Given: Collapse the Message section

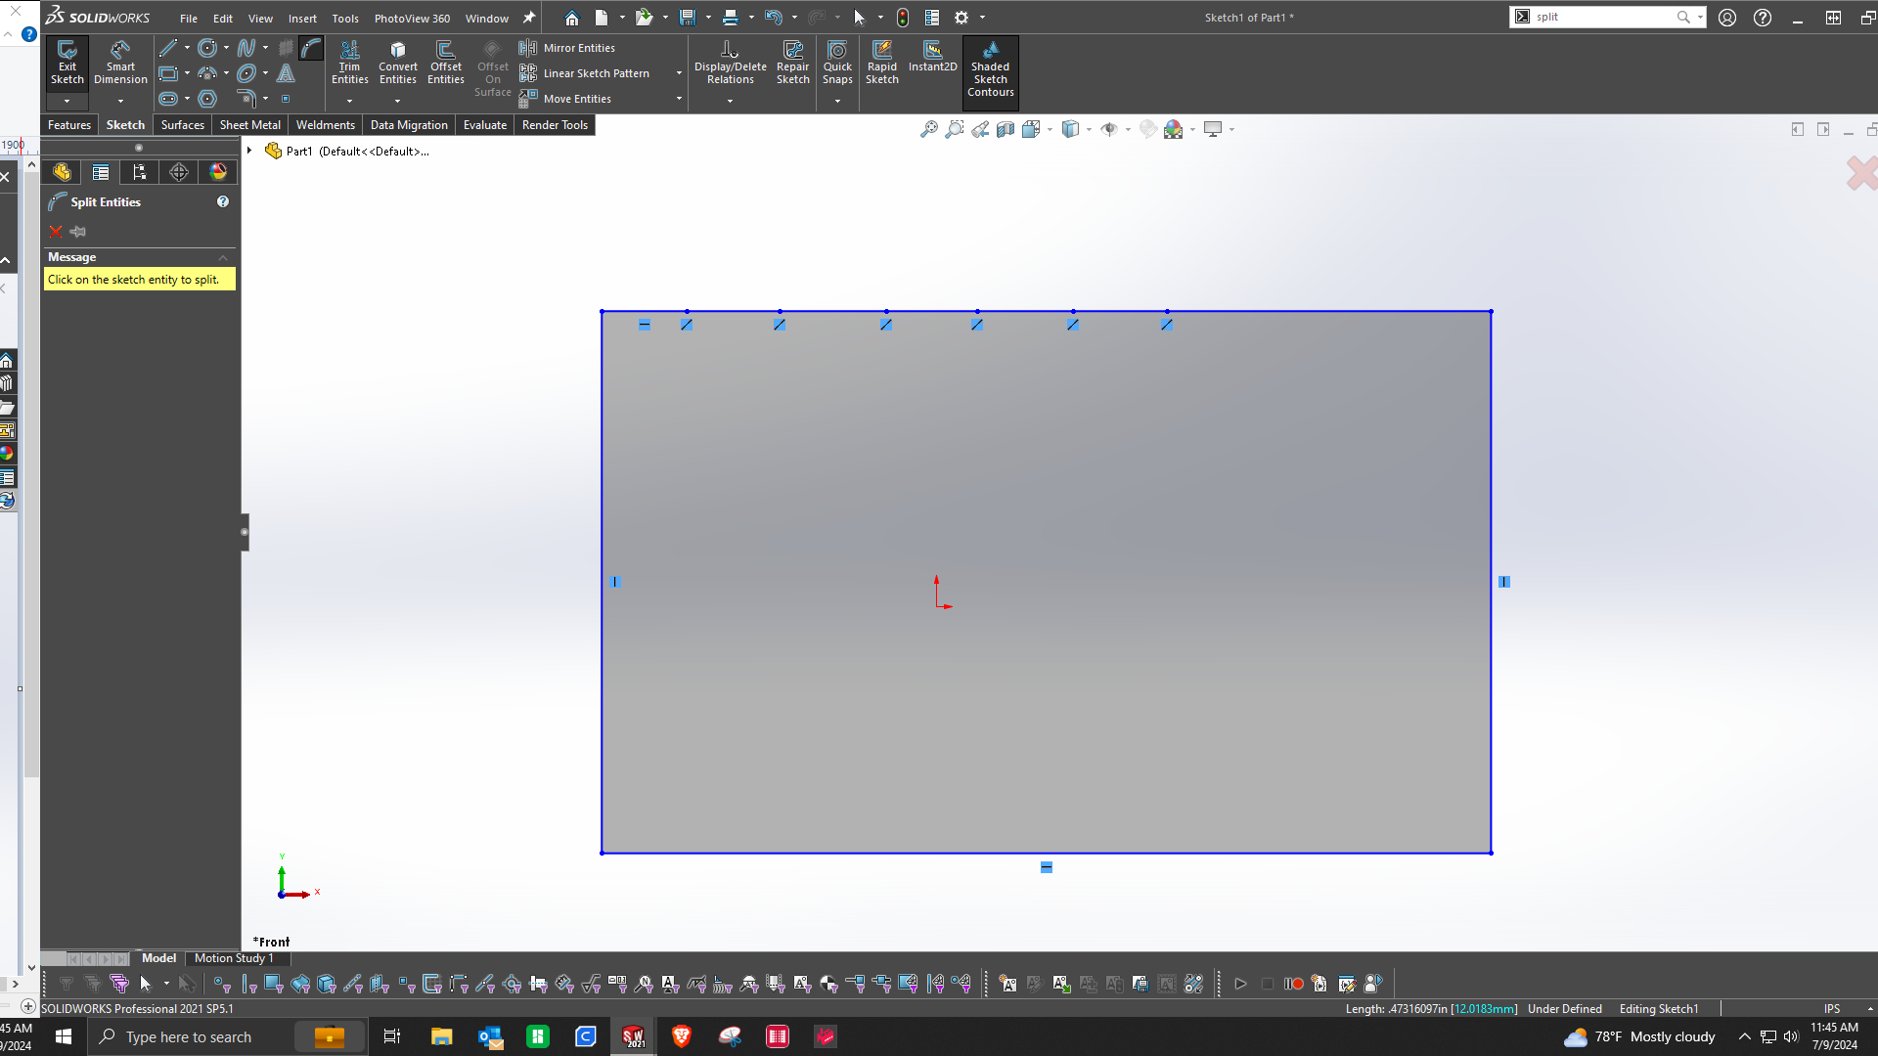Looking at the screenshot, I should click(x=223, y=257).
